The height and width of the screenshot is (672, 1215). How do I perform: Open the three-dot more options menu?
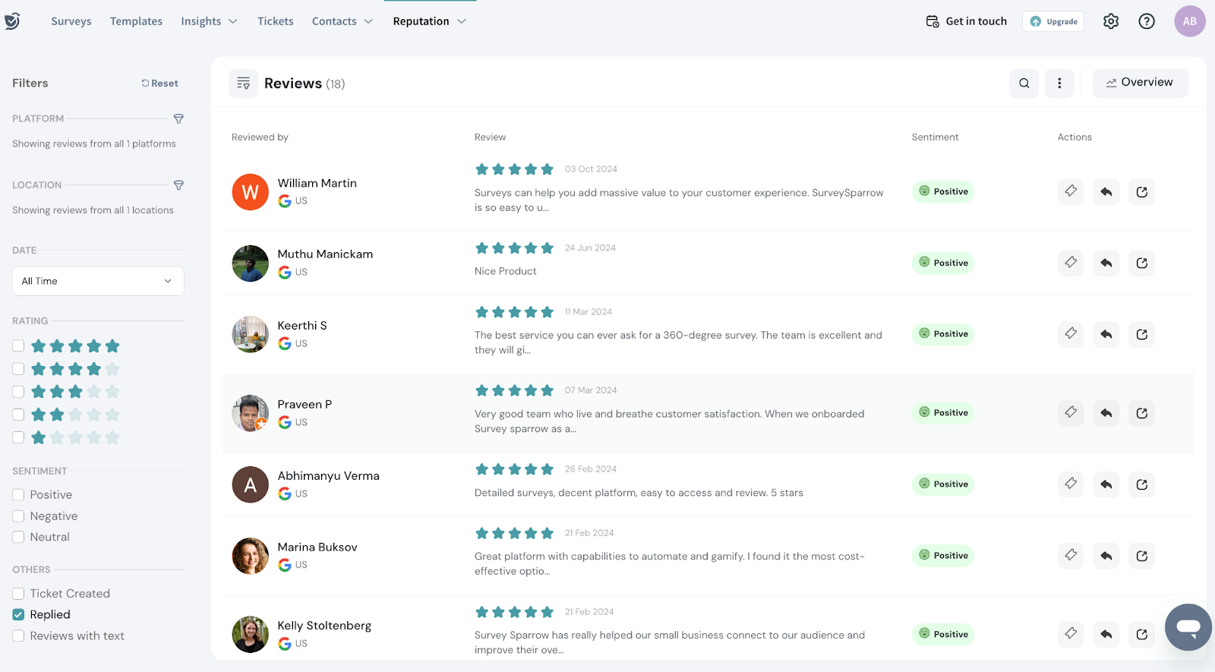(1059, 84)
